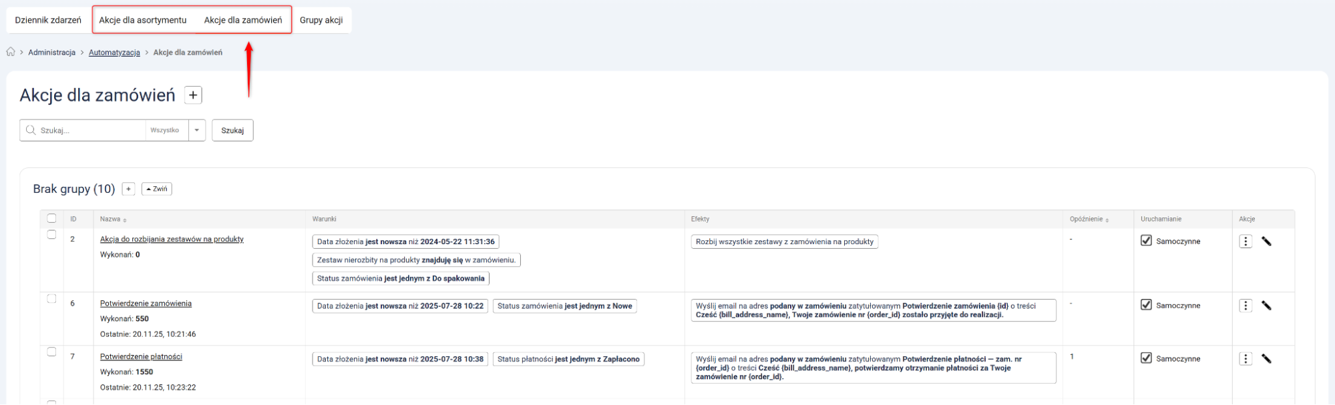Image resolution: width=1335 pixels, height=405 pixels.
Task: Click plus icon next to Akcje dla zamówień heading
Action: [193, 95]
